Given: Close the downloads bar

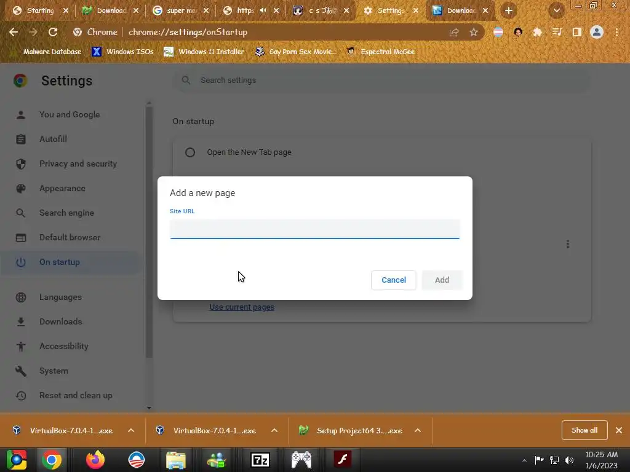Looking at the screenshot, I should click(619, 430).
